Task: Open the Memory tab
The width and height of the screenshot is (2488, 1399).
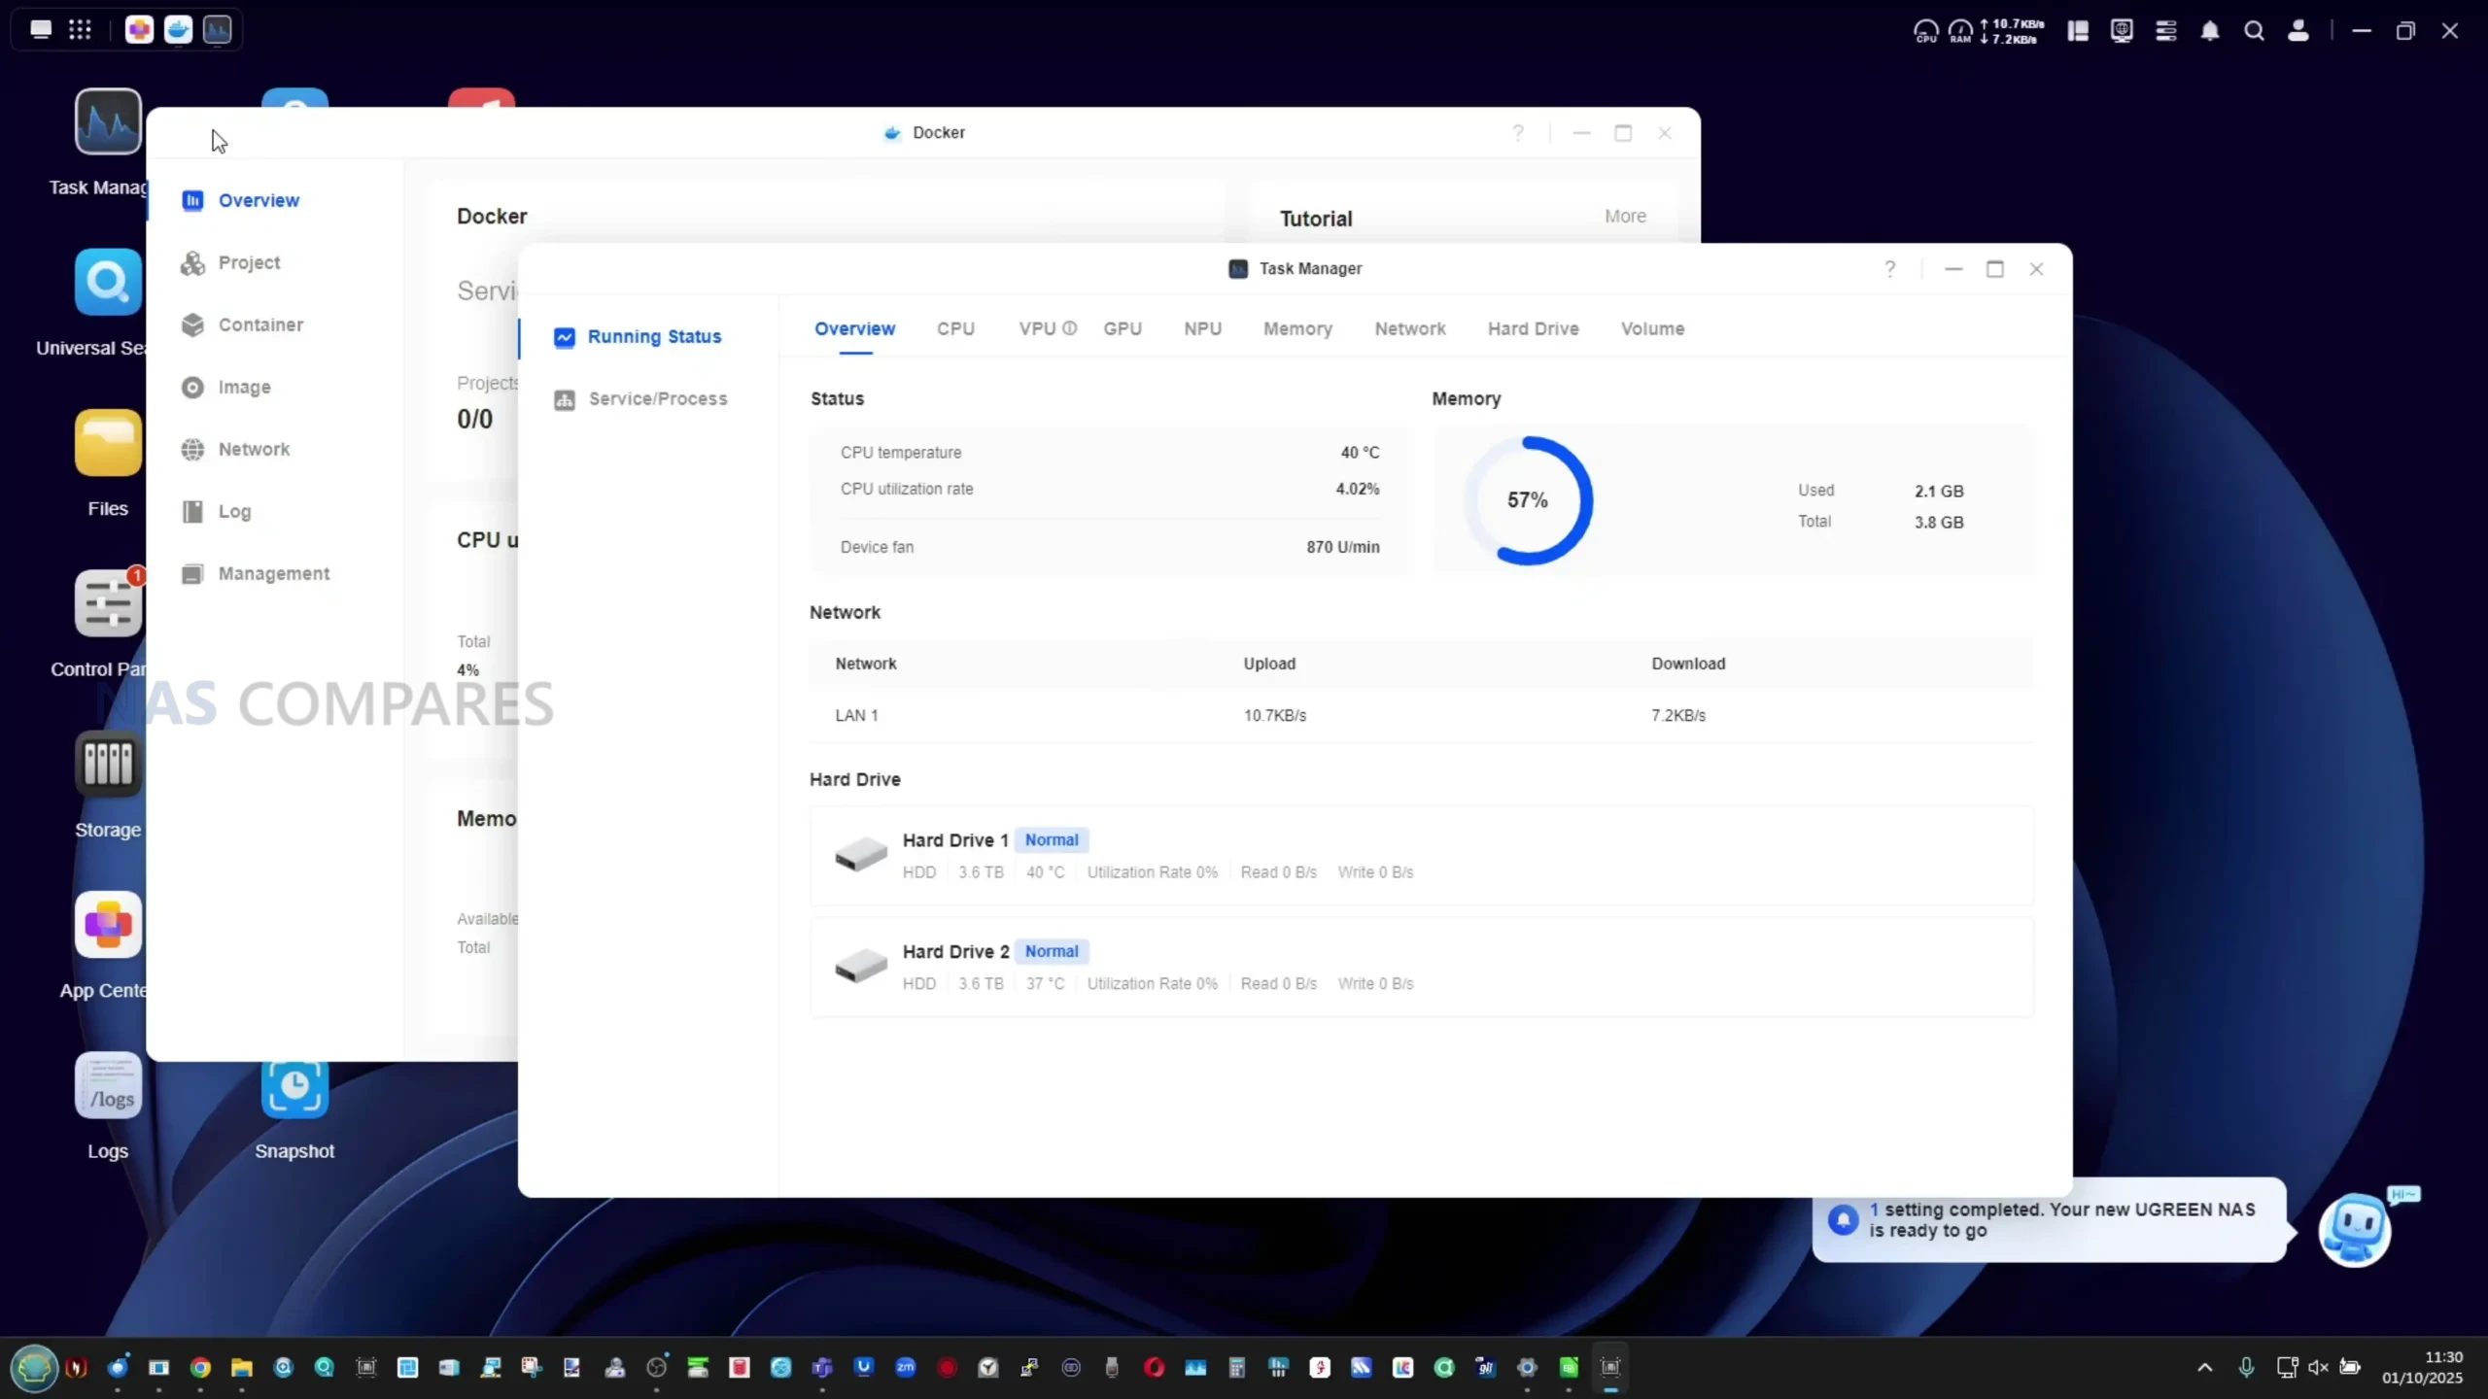Action: tap(1297, 328)
